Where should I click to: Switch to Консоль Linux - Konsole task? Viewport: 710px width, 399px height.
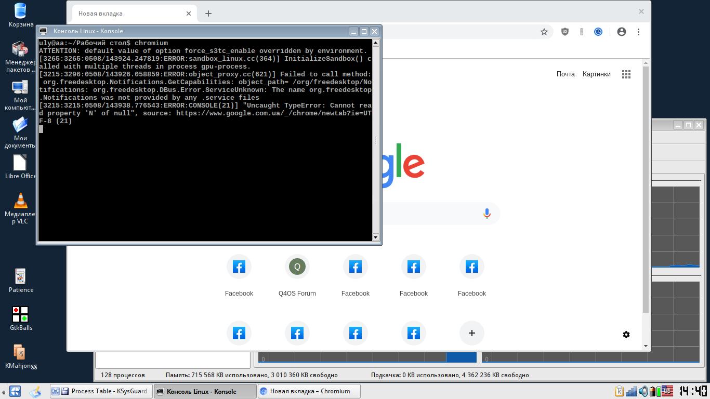click(205, 391)
